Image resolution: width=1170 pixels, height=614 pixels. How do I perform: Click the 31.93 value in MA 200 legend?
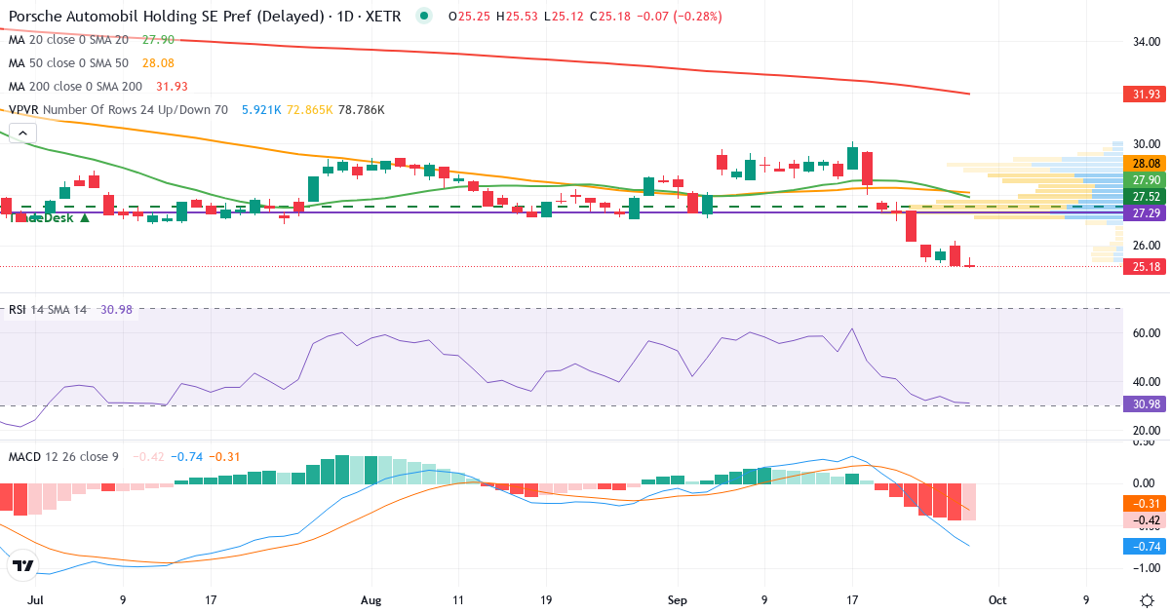coord(172,86)
